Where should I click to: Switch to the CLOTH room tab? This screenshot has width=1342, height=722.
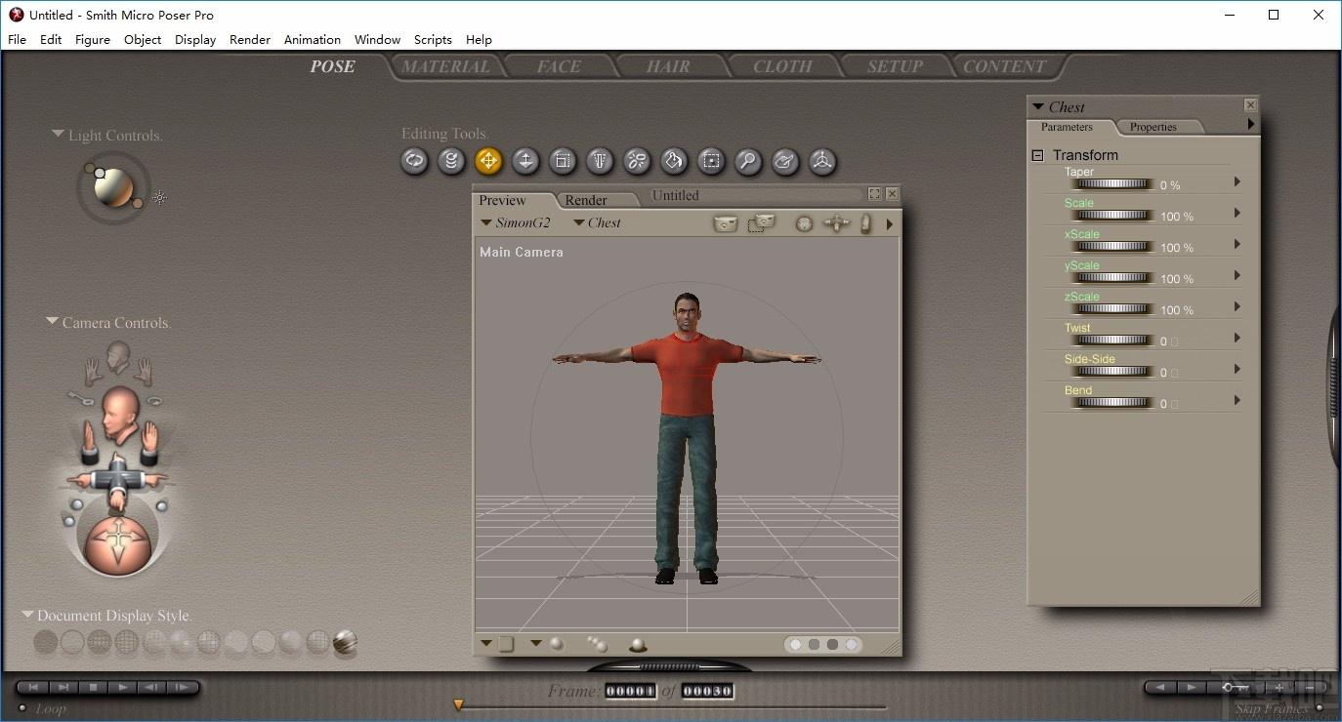(782, 66)
